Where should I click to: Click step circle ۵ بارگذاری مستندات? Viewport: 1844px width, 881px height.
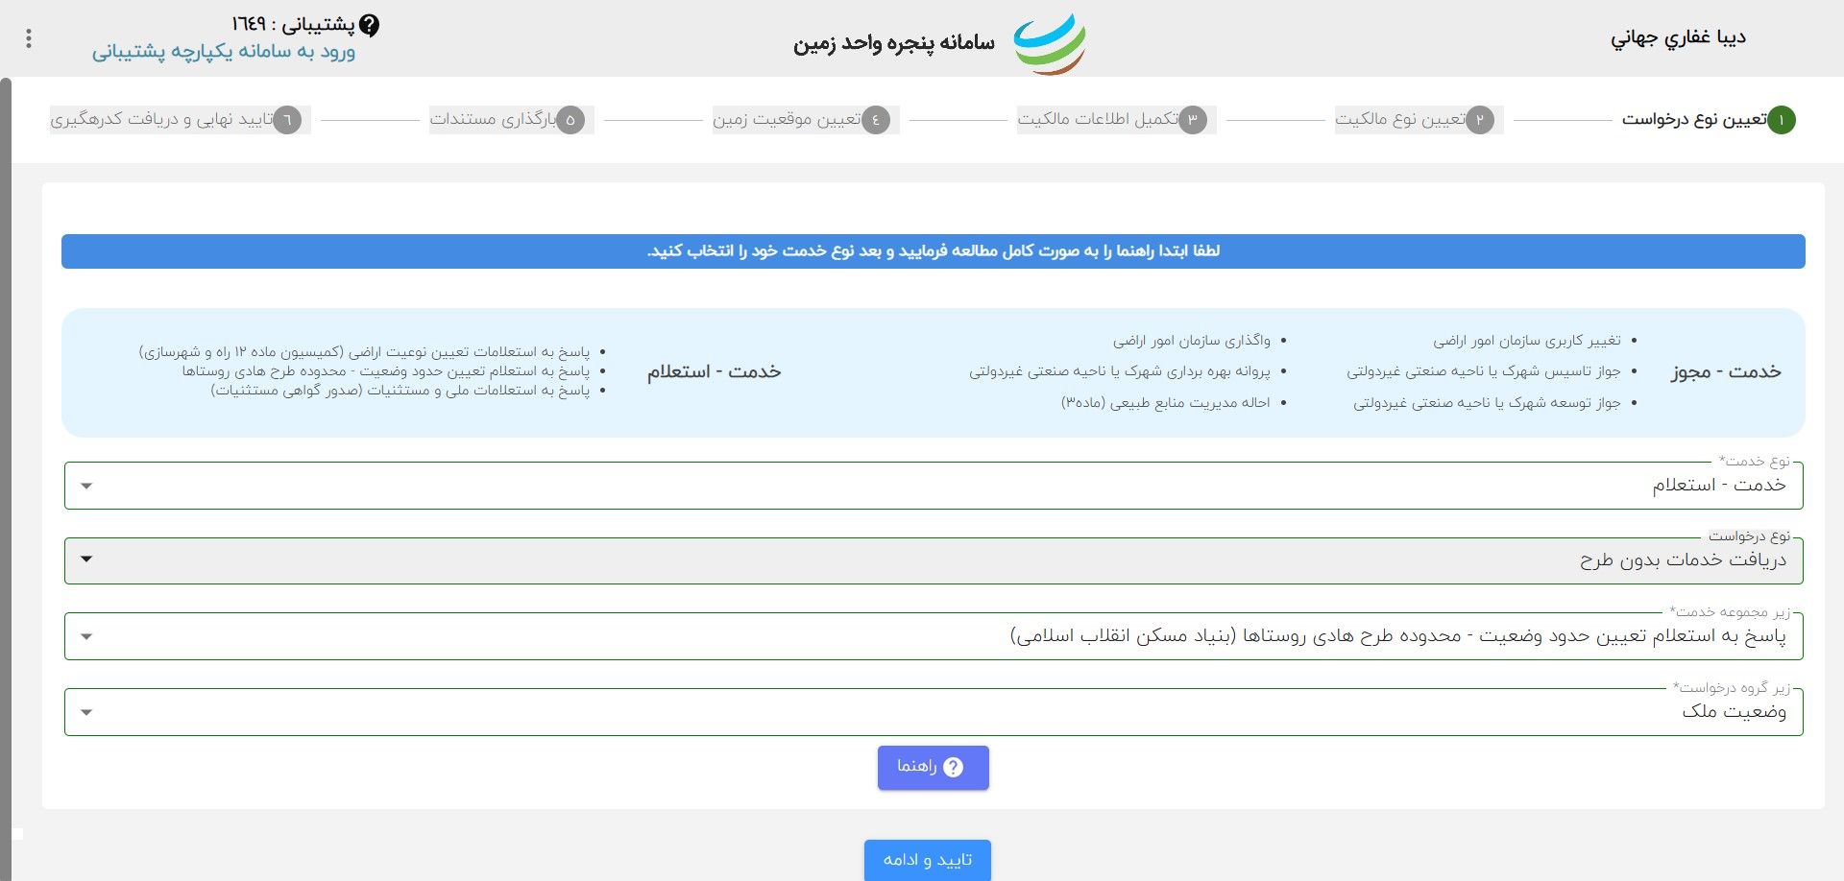click(x=573, y=120)
